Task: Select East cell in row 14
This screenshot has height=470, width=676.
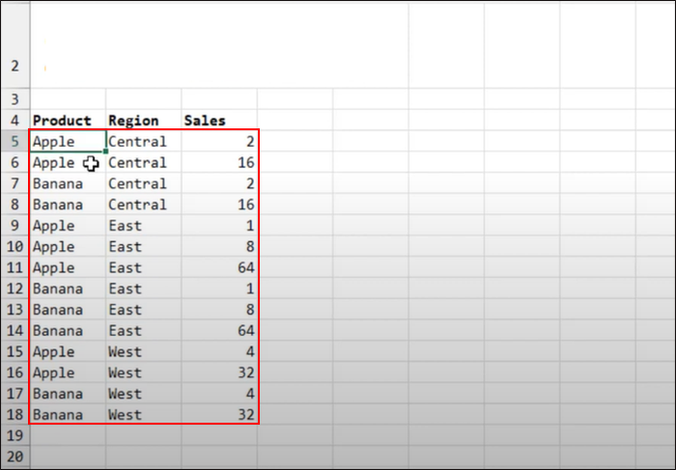Action: (x=126, y=331)
